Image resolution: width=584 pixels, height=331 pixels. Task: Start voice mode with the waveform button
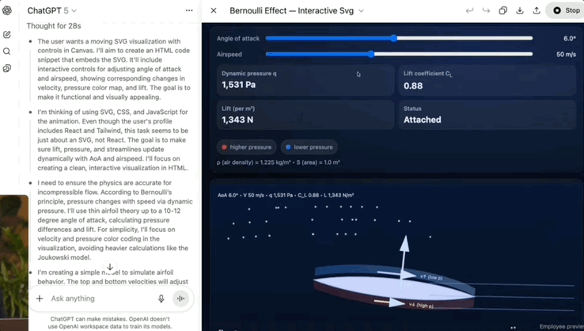click(180, 299)
